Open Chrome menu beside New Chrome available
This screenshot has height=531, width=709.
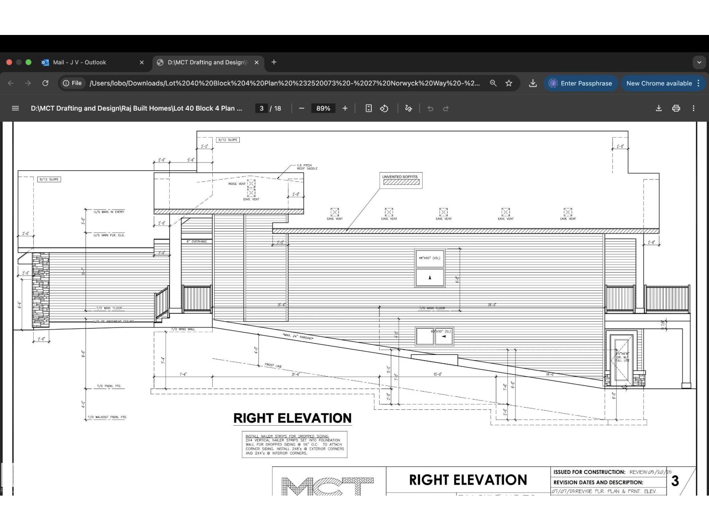click(x=698, y=83)
